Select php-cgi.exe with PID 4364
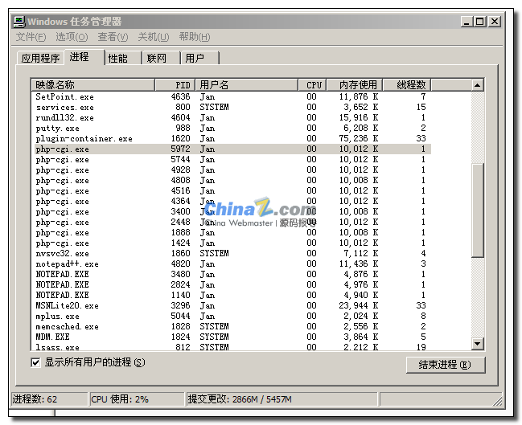Viewport: 522px width, 425px height. tap(231, 201)
